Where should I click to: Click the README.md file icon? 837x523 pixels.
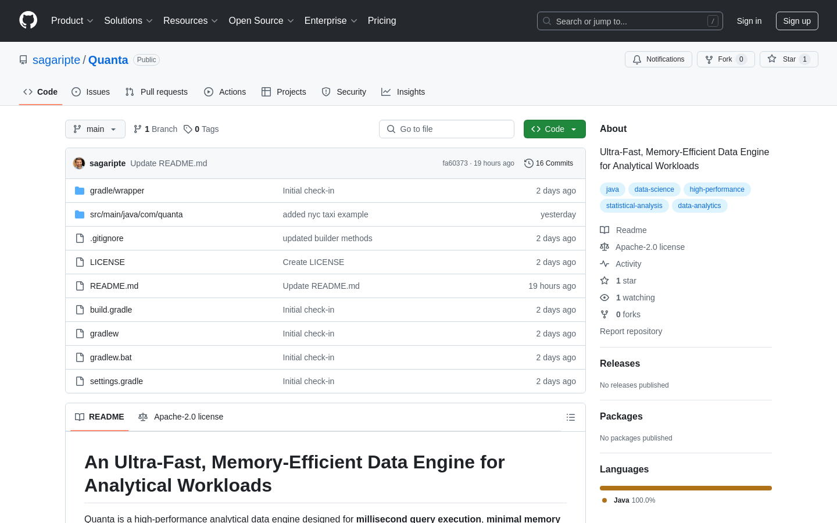click(80, 286)
